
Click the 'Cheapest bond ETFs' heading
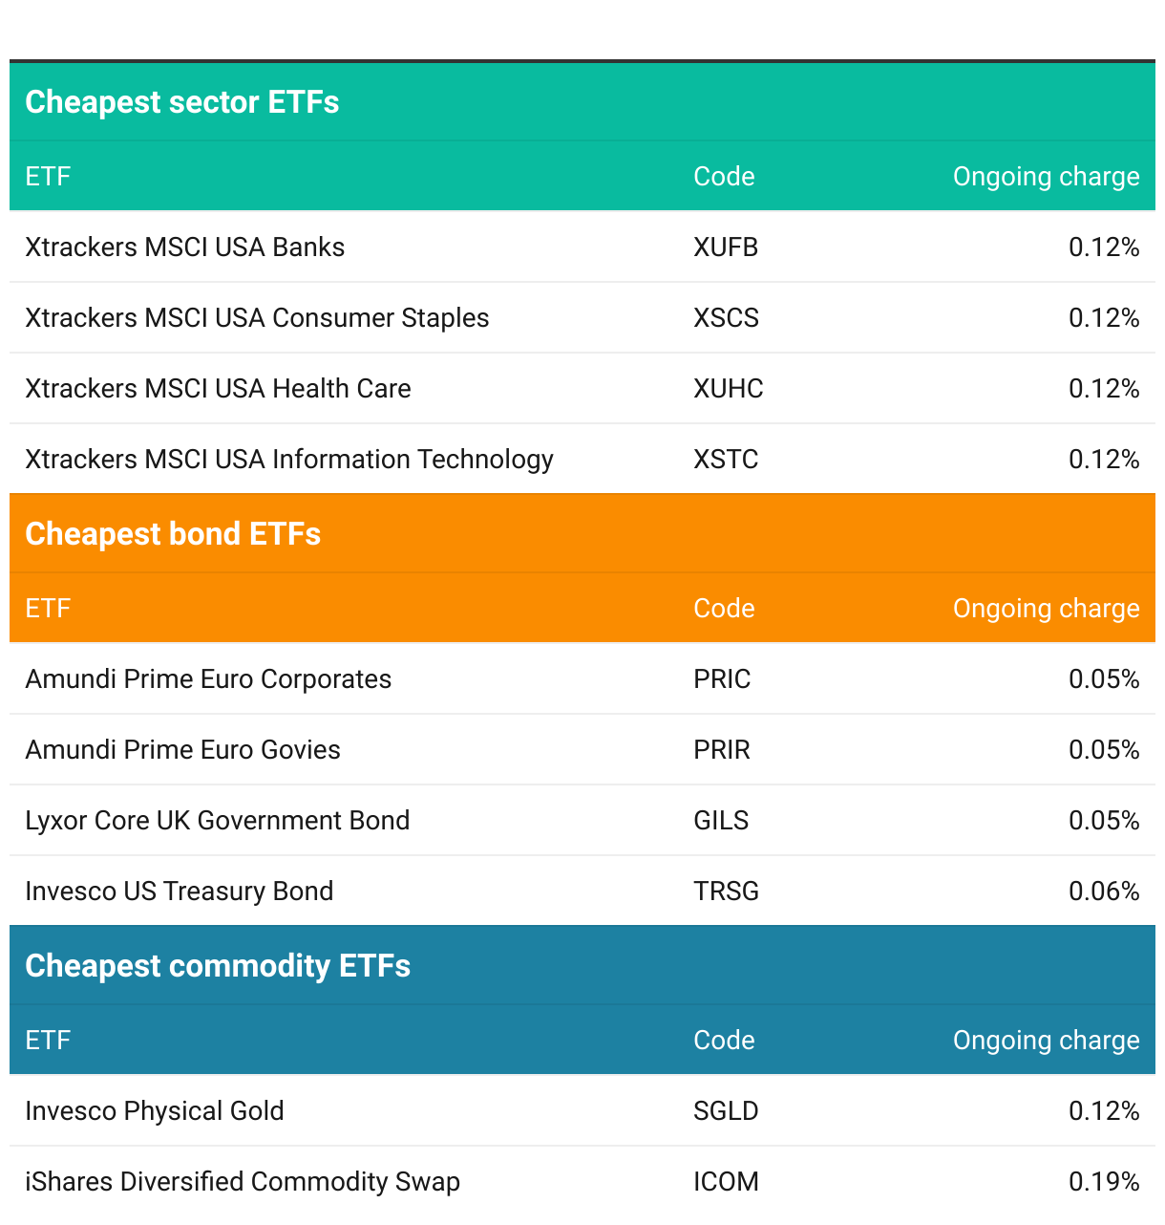point(173,534)
